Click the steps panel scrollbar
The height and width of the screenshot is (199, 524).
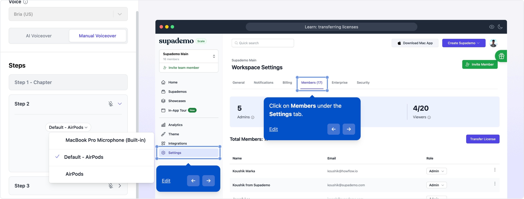point(137,105)
